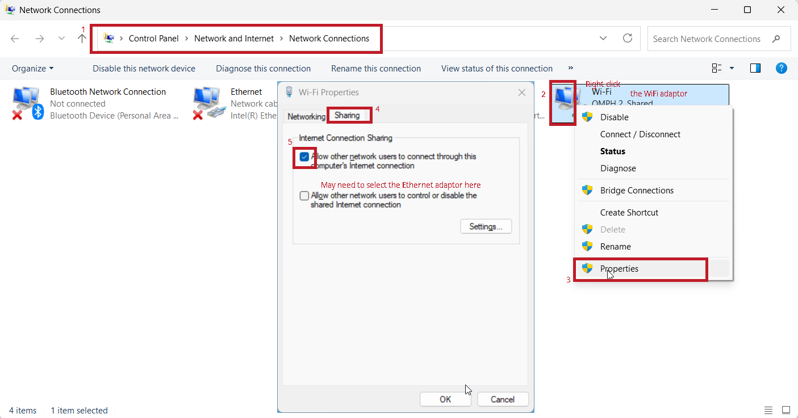Switch to the Networking tab
This screenshot has width=798, height=418.
[x=306, y=116]
